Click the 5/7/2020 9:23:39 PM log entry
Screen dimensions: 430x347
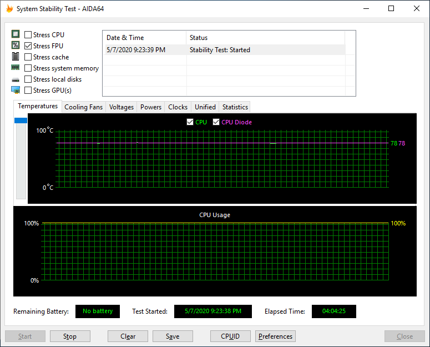click(x=136, y=50)
